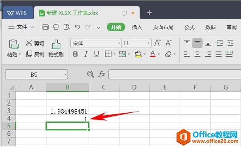Screen dimensions: 241x148
Task: Click distributed alignment icon
Action: coord(229,54)
